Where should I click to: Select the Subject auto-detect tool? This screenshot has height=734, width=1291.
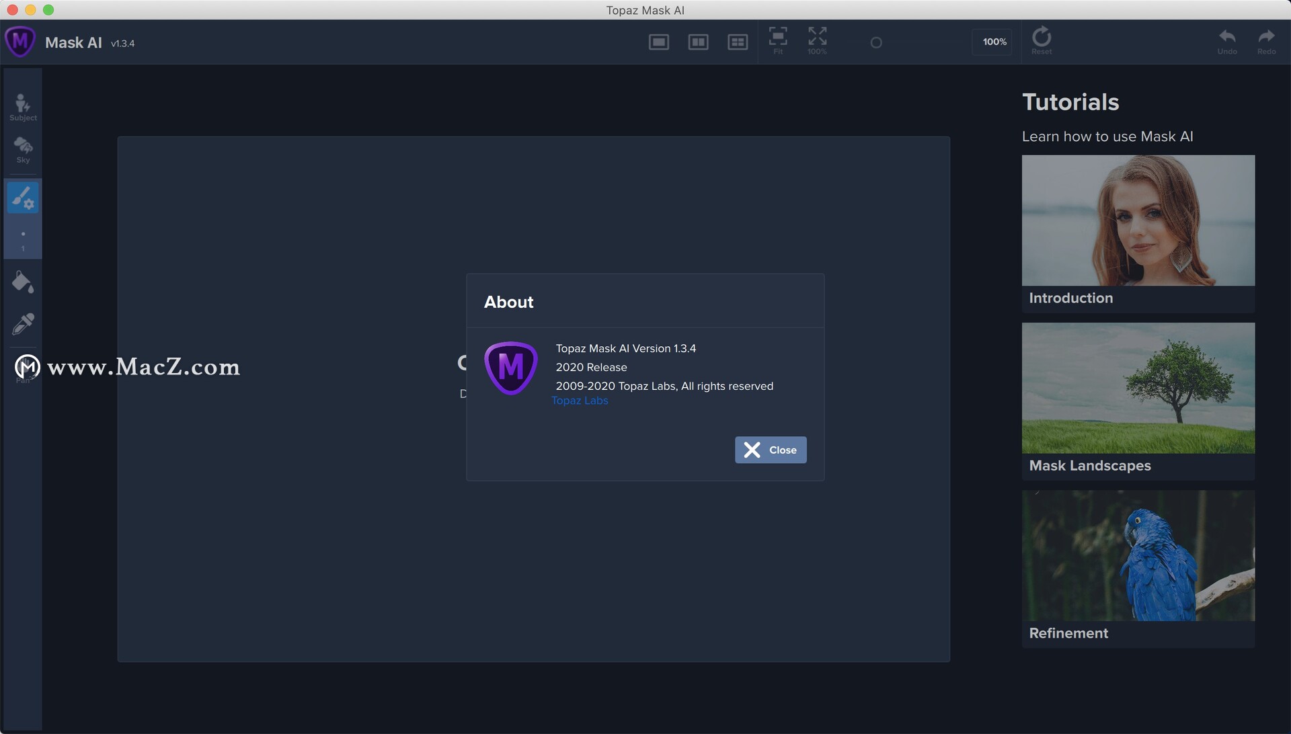(23, 108)
